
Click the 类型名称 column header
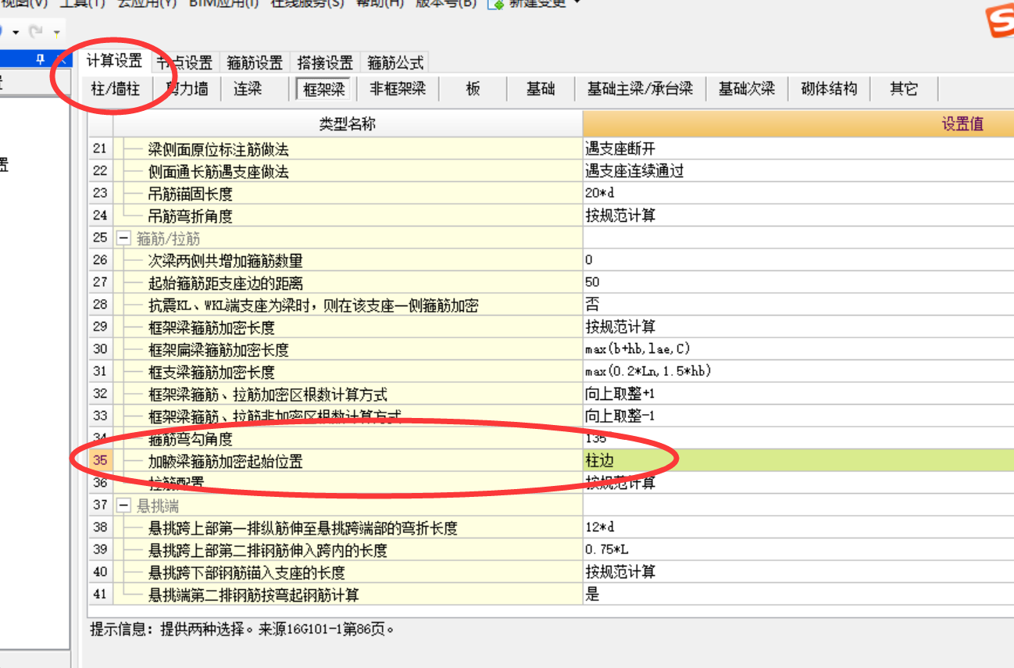click(x=348, y=124)
